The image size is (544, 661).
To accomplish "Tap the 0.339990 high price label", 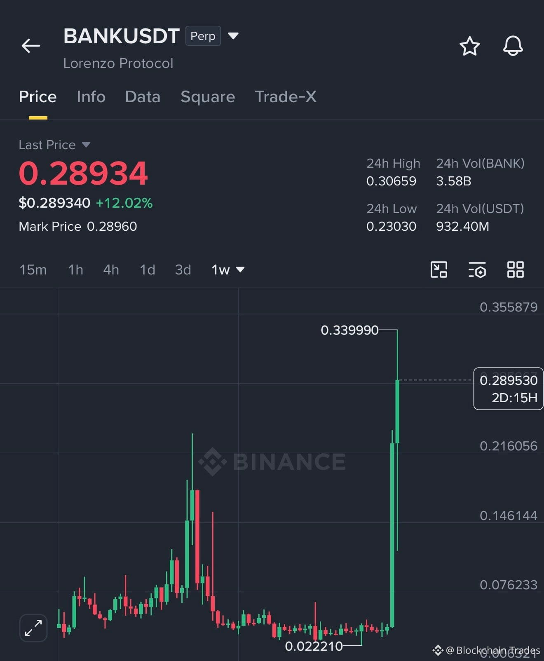I will point(349,330).
